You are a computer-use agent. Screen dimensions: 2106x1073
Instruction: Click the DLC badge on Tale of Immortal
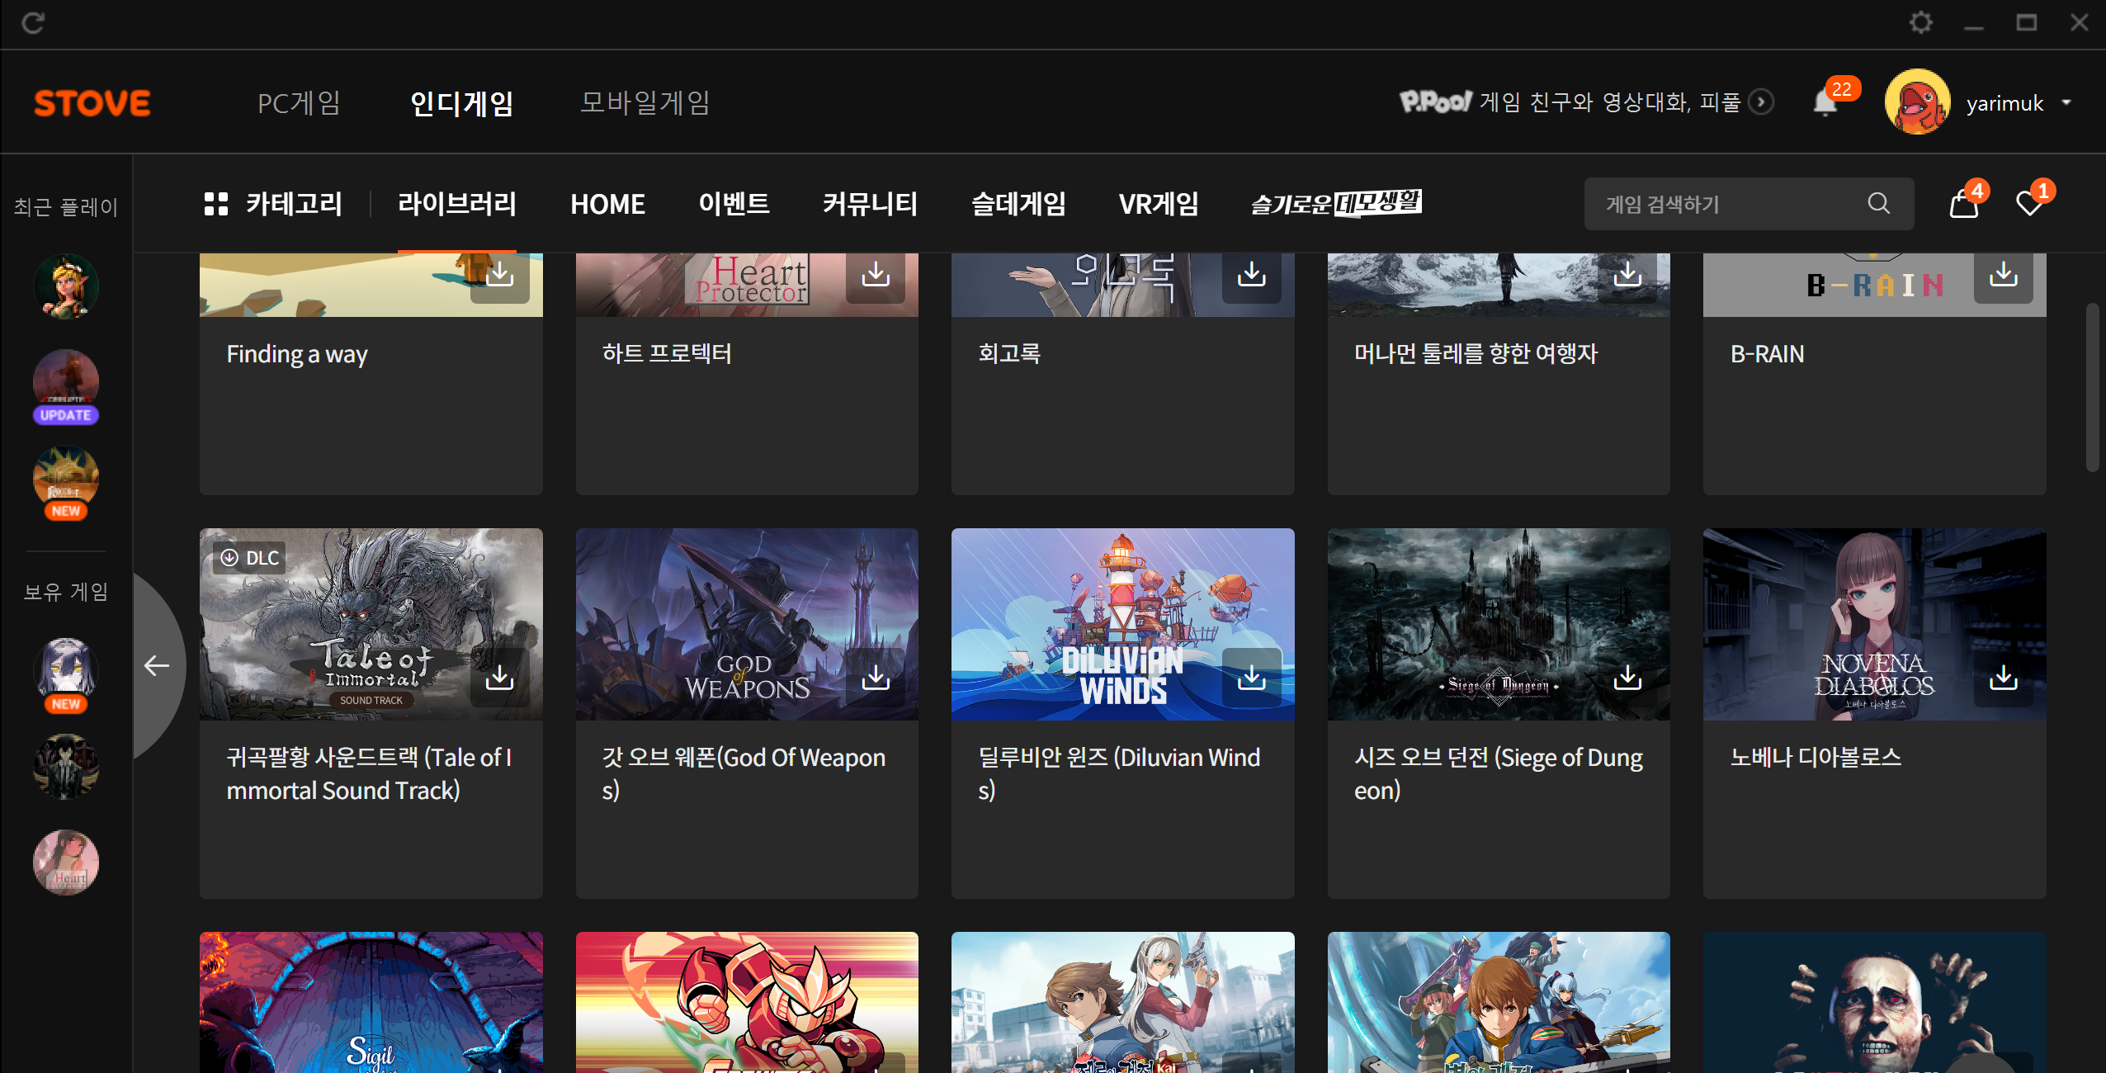point(249,558)
